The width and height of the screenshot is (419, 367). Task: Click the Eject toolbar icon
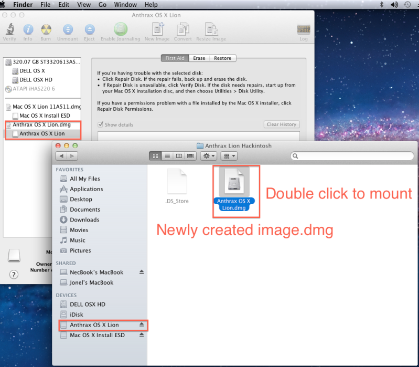pyautogui.click(x=90, y=29)
